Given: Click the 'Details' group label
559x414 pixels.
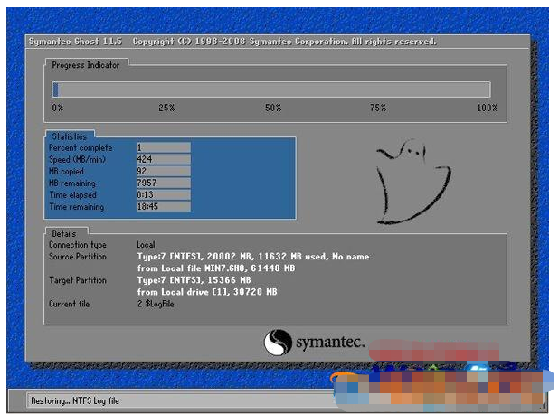Looking at the screenshot, I should click(64, 234).
